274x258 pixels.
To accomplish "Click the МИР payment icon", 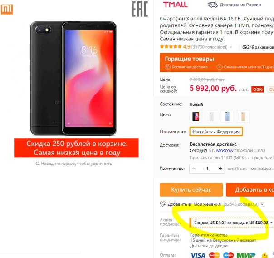I will tap(246, 255).
